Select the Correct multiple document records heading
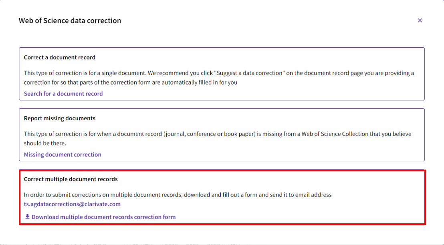The image size is (444, 245). (71, 179)
